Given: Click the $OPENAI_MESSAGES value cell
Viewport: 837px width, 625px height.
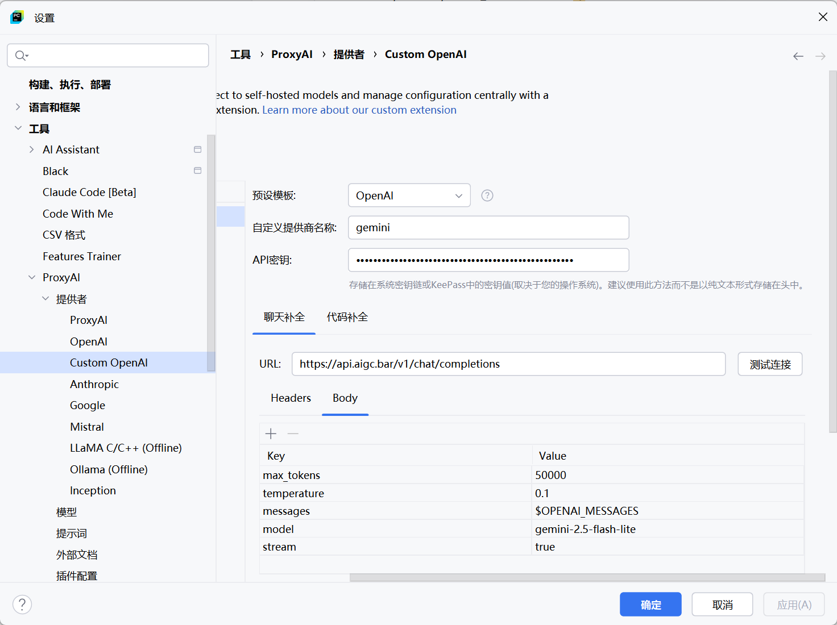Looking at the screenshot, I should tap(668, 511).
